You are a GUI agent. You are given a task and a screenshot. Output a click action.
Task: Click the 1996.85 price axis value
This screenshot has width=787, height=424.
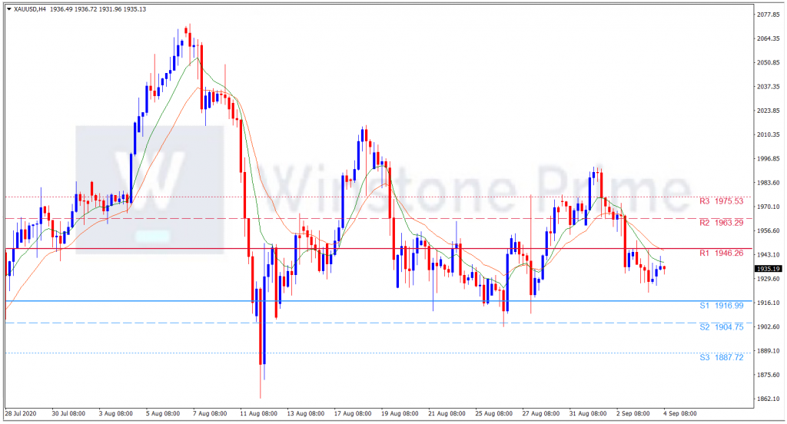coord(769,159)
